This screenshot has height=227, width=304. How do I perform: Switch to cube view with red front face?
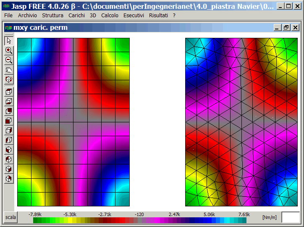[x=9, y=121]
